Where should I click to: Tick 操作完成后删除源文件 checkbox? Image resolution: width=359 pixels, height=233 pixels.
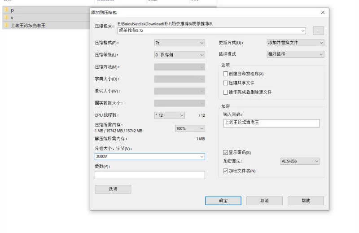[x=225, y=92]
